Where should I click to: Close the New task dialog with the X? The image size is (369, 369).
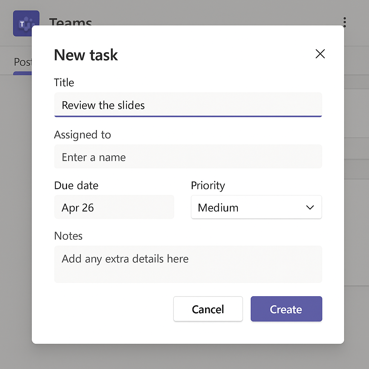(x=320, y=54)
